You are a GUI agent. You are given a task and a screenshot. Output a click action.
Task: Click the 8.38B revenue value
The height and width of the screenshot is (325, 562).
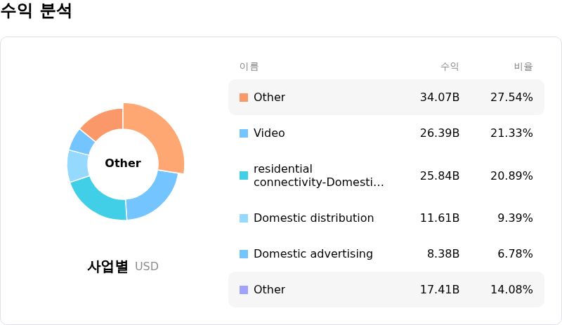click(x=443, y=253)
